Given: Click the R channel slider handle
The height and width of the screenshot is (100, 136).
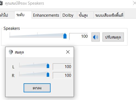Looking at the screenshot, I should [48, 75].
